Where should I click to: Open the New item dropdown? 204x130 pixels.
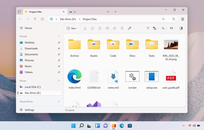[x=73, y=28]
